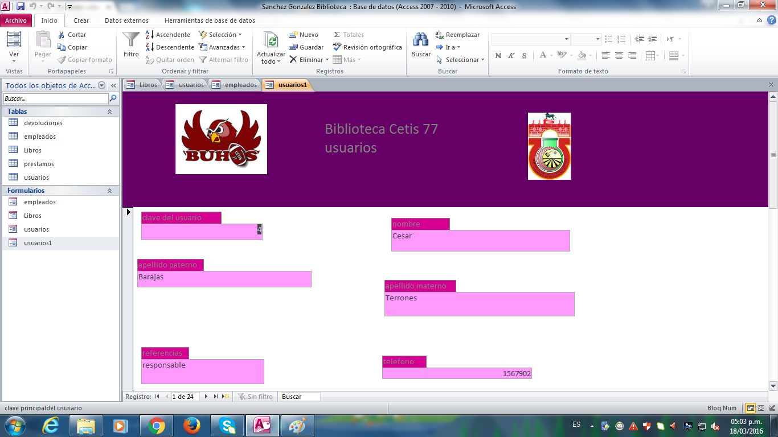Viewport: 778px width, 437px height.
Task: Toggle the Sin filtro filter indicator
Action: click(255, 397)
